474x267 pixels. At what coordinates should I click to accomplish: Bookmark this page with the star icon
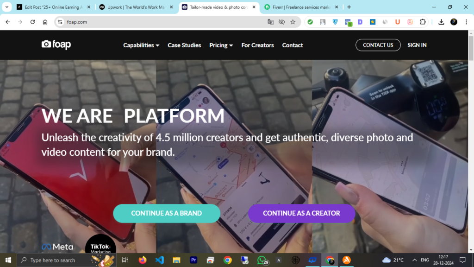(293, 22)
